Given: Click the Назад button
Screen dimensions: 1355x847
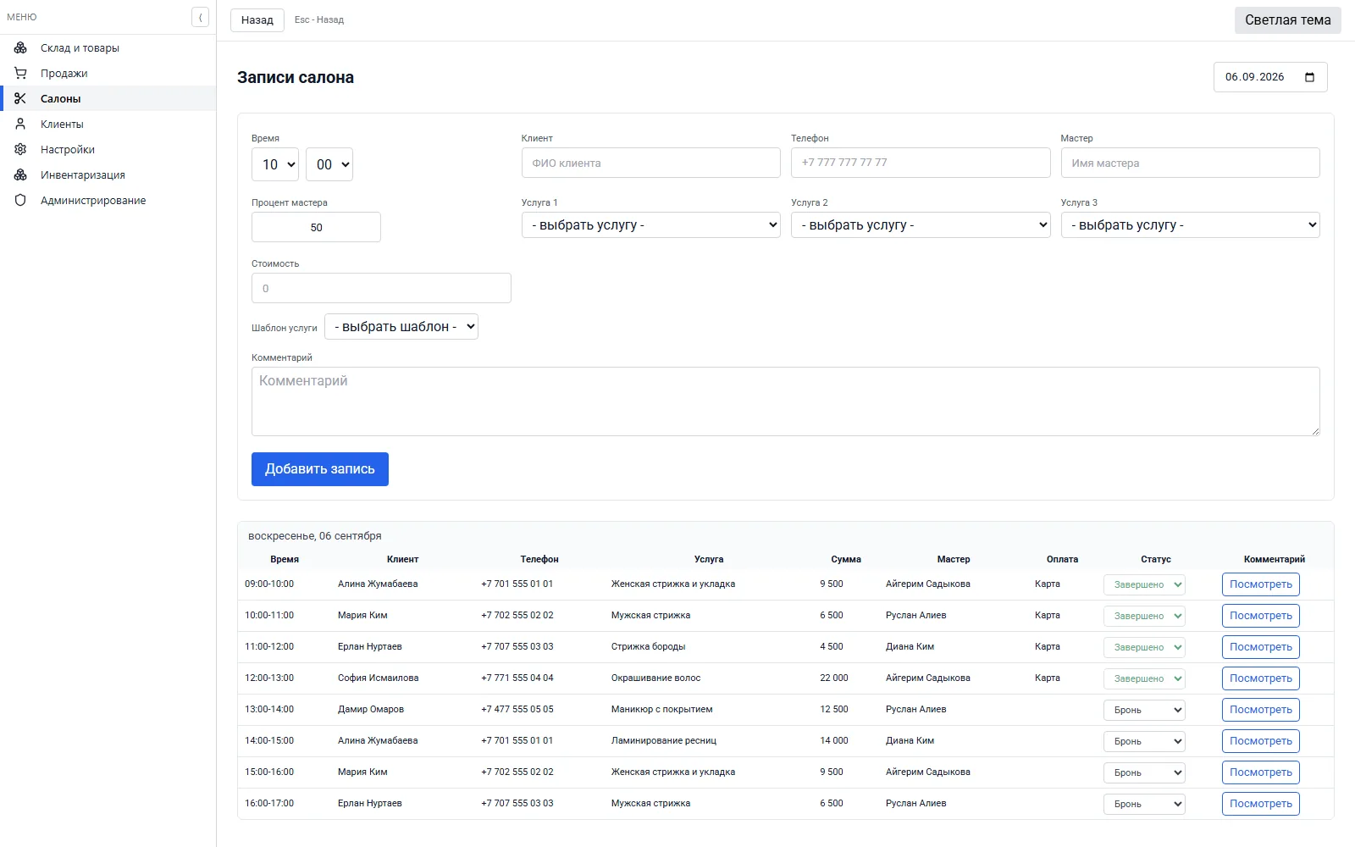Looking at the screenshot, I should [257, 20].
